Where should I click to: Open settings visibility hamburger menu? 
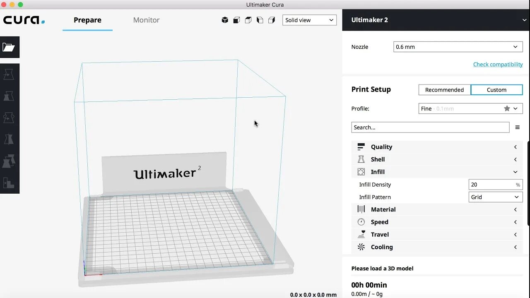[517, 127]
